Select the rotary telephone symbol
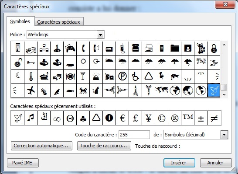The image size is (238, 174). pyautogui.click(x=136, y=49)
